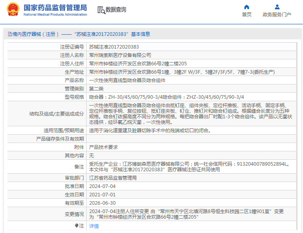Click 注册人名称 row label
303x233 pixels.
tap(72, 55)
